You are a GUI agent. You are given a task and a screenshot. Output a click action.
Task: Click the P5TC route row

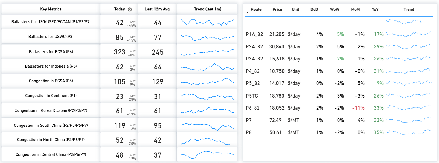point(339,96)
